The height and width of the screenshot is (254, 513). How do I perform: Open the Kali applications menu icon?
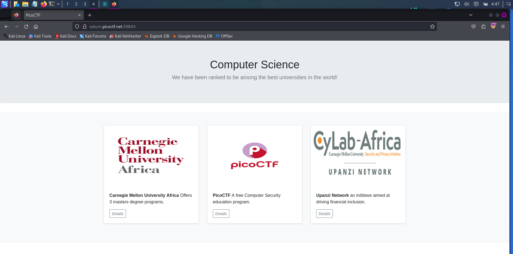[5, 4]
